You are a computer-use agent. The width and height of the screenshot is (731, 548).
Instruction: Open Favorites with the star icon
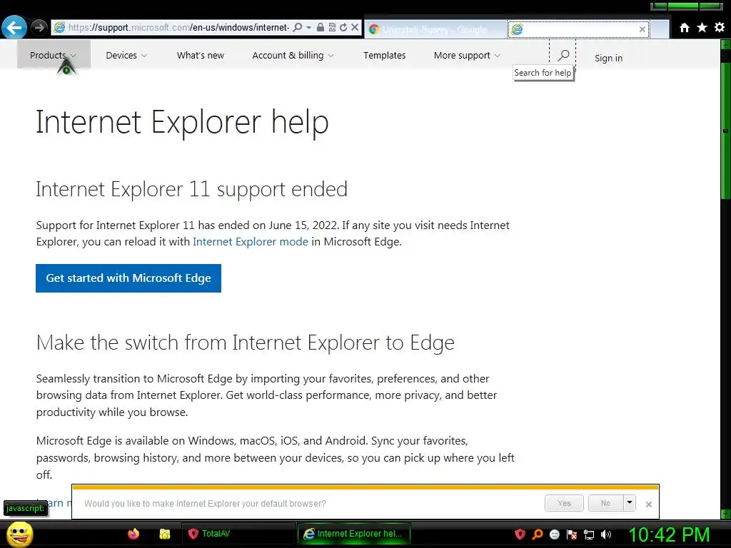pyautogui.click(x=702, y=28)
